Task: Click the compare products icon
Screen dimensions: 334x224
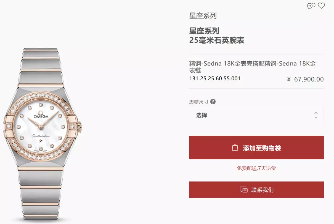Action: tap(311, 6)
